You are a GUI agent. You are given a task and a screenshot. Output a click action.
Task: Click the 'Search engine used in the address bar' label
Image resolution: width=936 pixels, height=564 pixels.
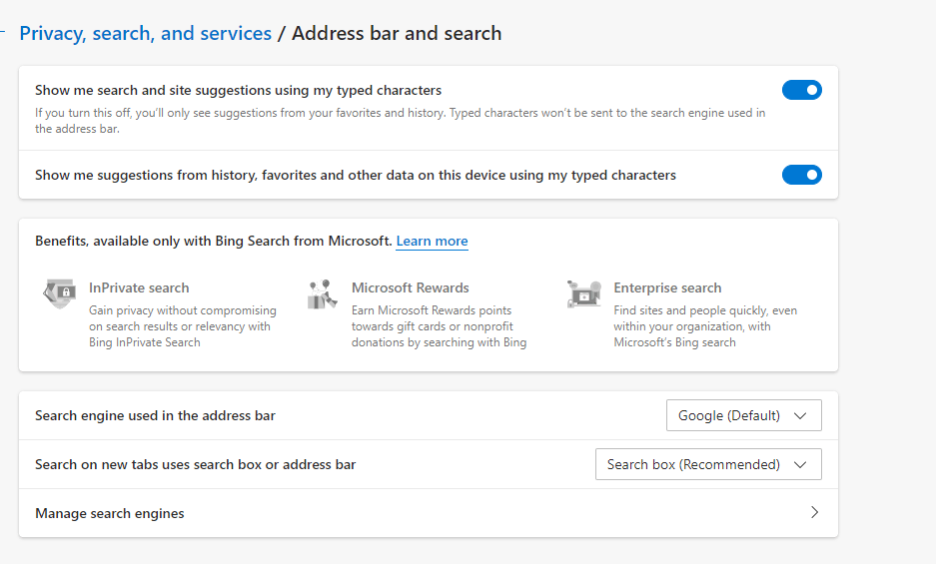point(155,415)
